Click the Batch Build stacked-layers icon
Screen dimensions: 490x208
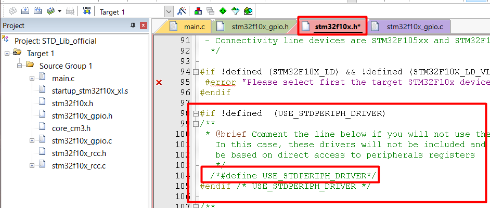click(x=50, y=11)
